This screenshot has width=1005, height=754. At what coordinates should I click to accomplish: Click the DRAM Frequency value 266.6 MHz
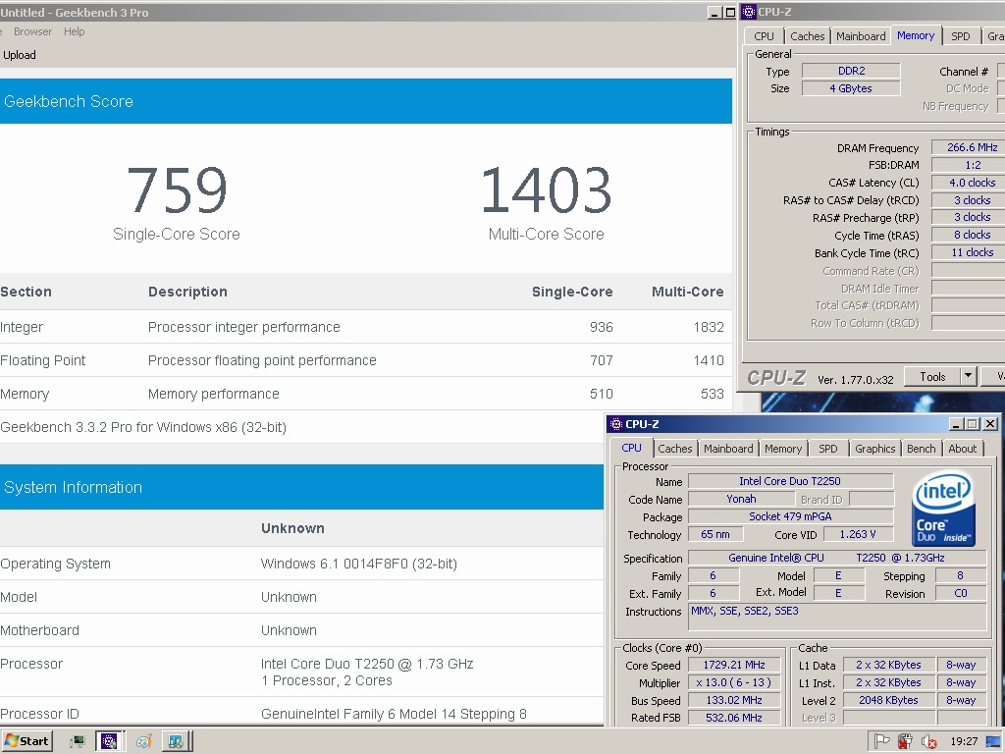click(x=971, y=147)
